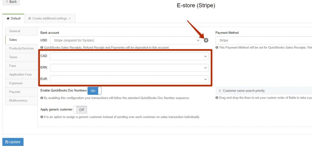Open the USD bank account dropdown
The width and height of the screenshot is (312, 152).
coord(126,40)
